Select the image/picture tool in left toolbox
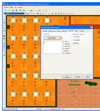 tap(4, 30)
